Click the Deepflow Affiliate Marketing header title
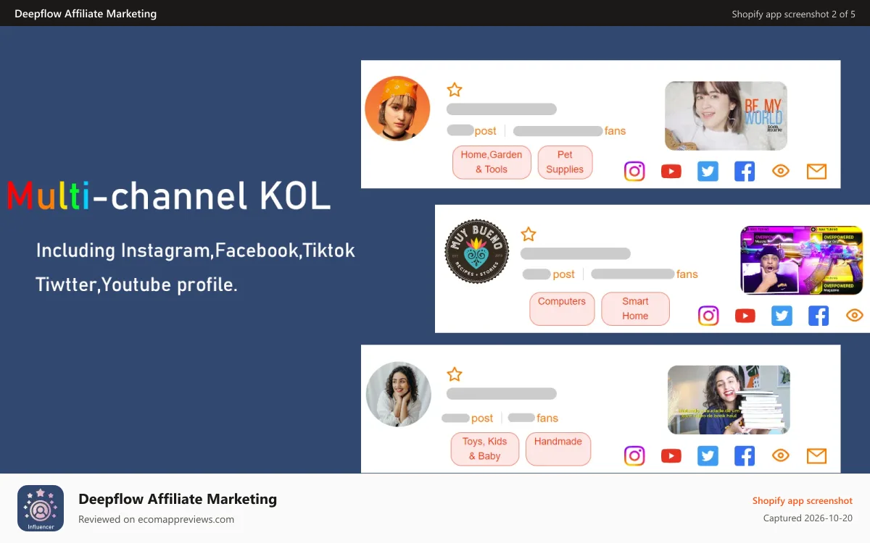The height and width of the screenshot is (543, 870). click(x=86, y=14)
